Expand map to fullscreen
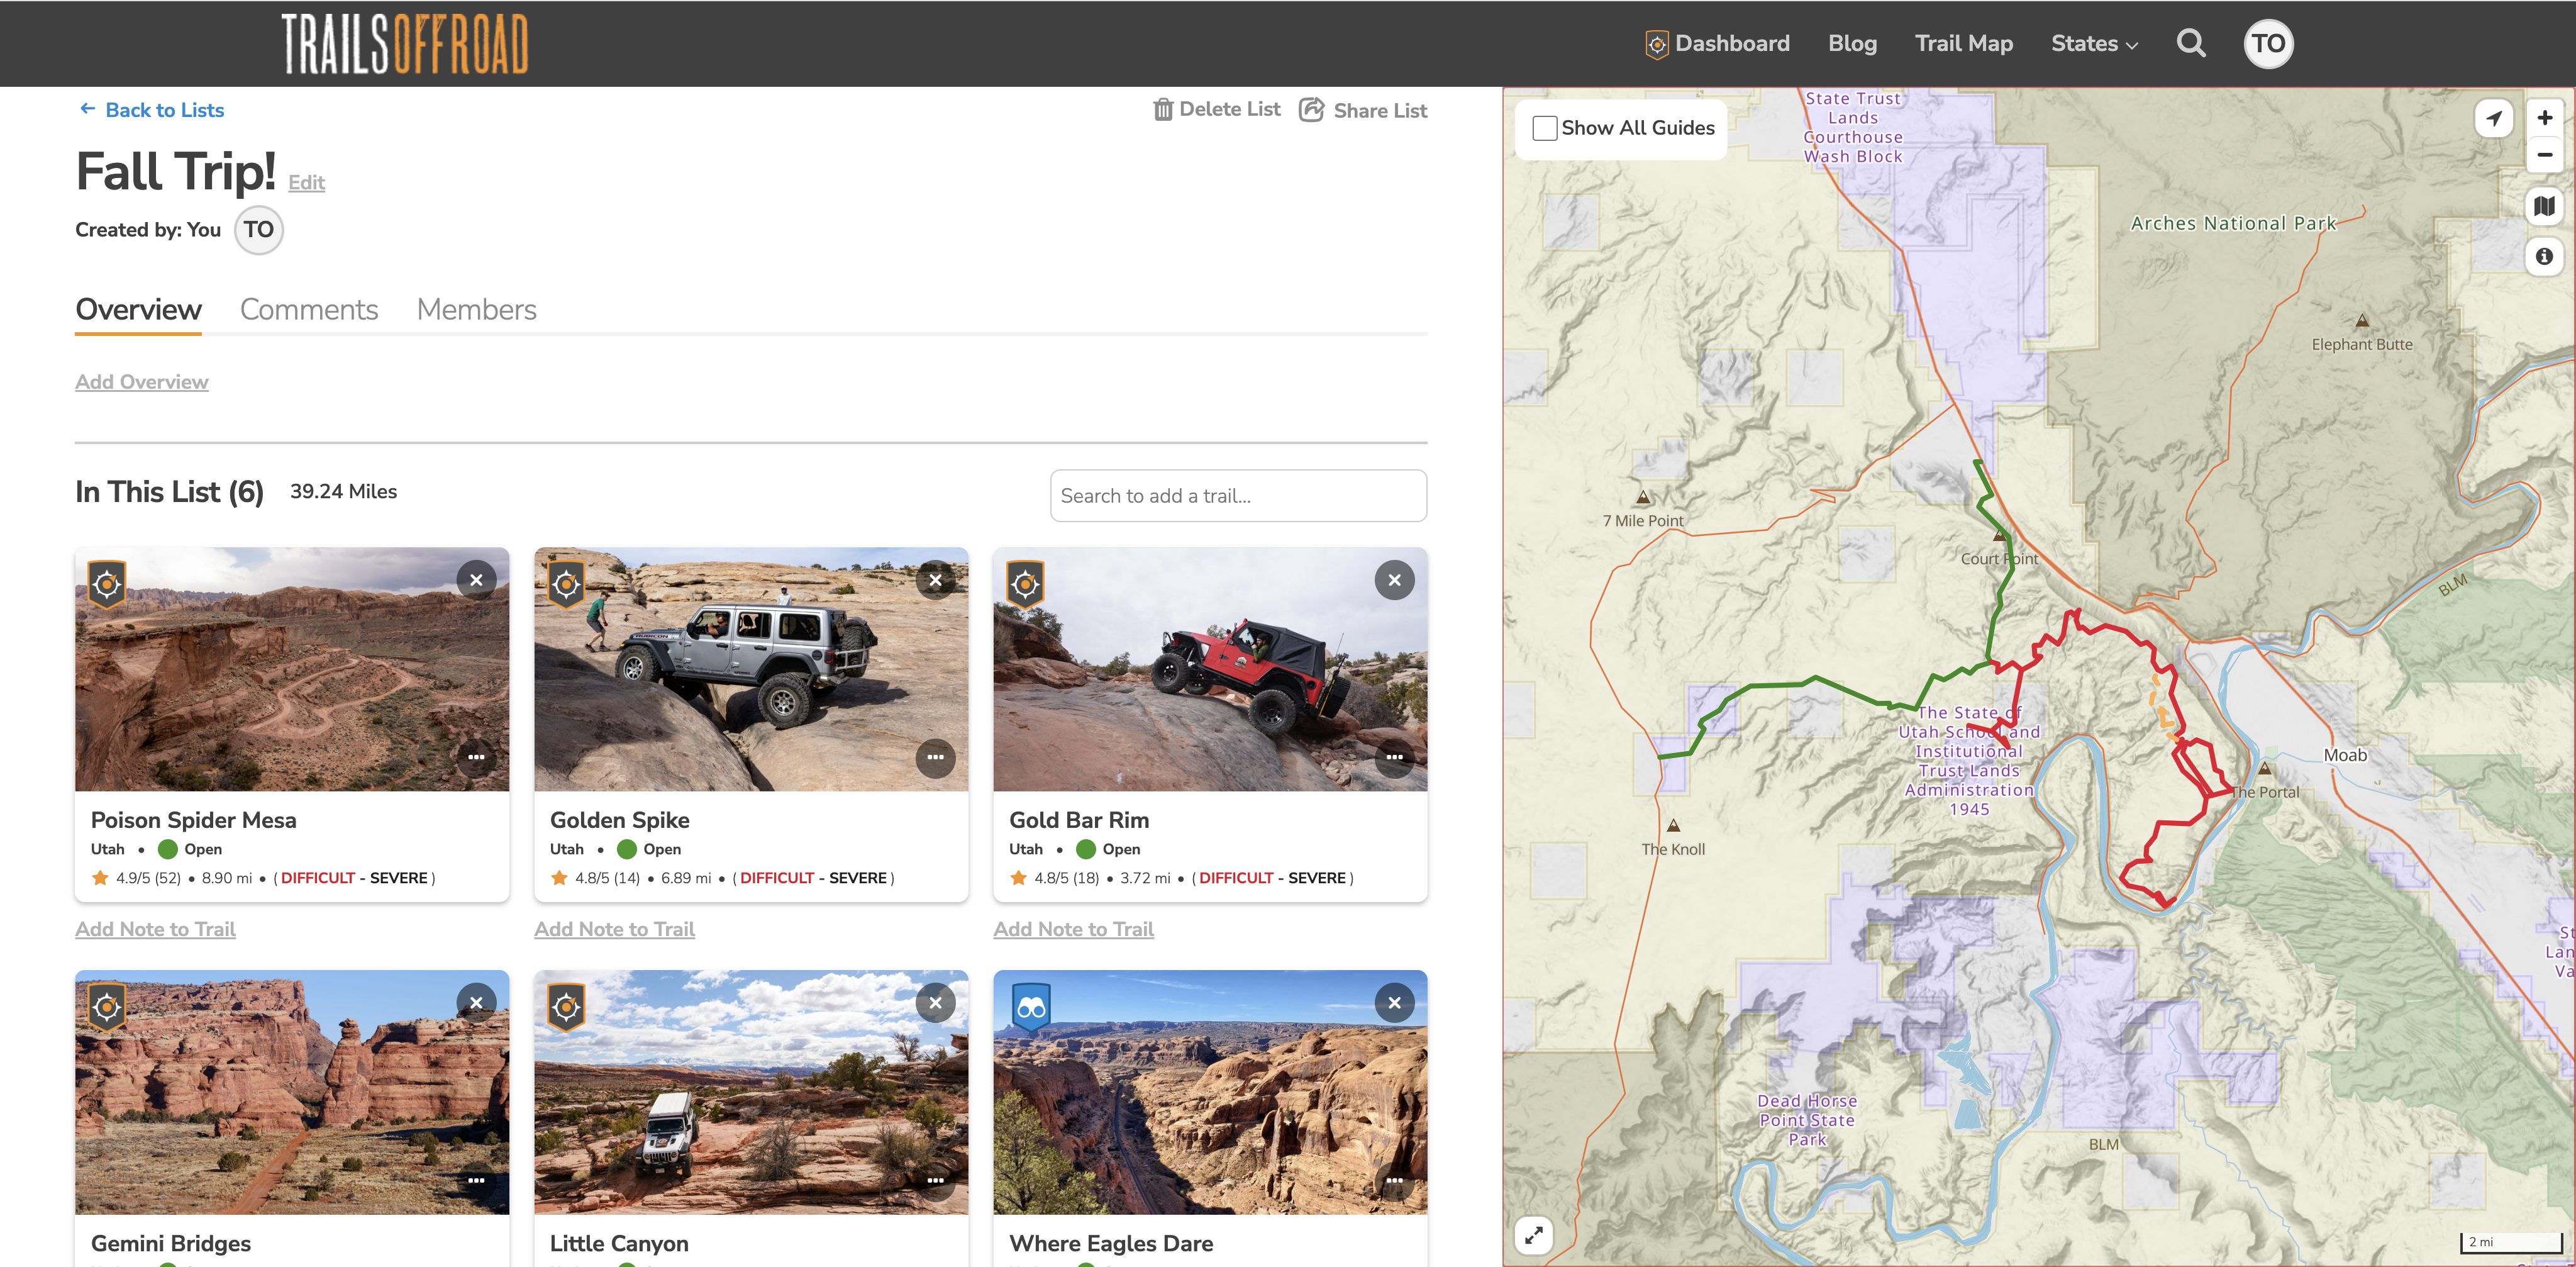This screenshot has height=1267, width=2576. click(1533, 1235)
